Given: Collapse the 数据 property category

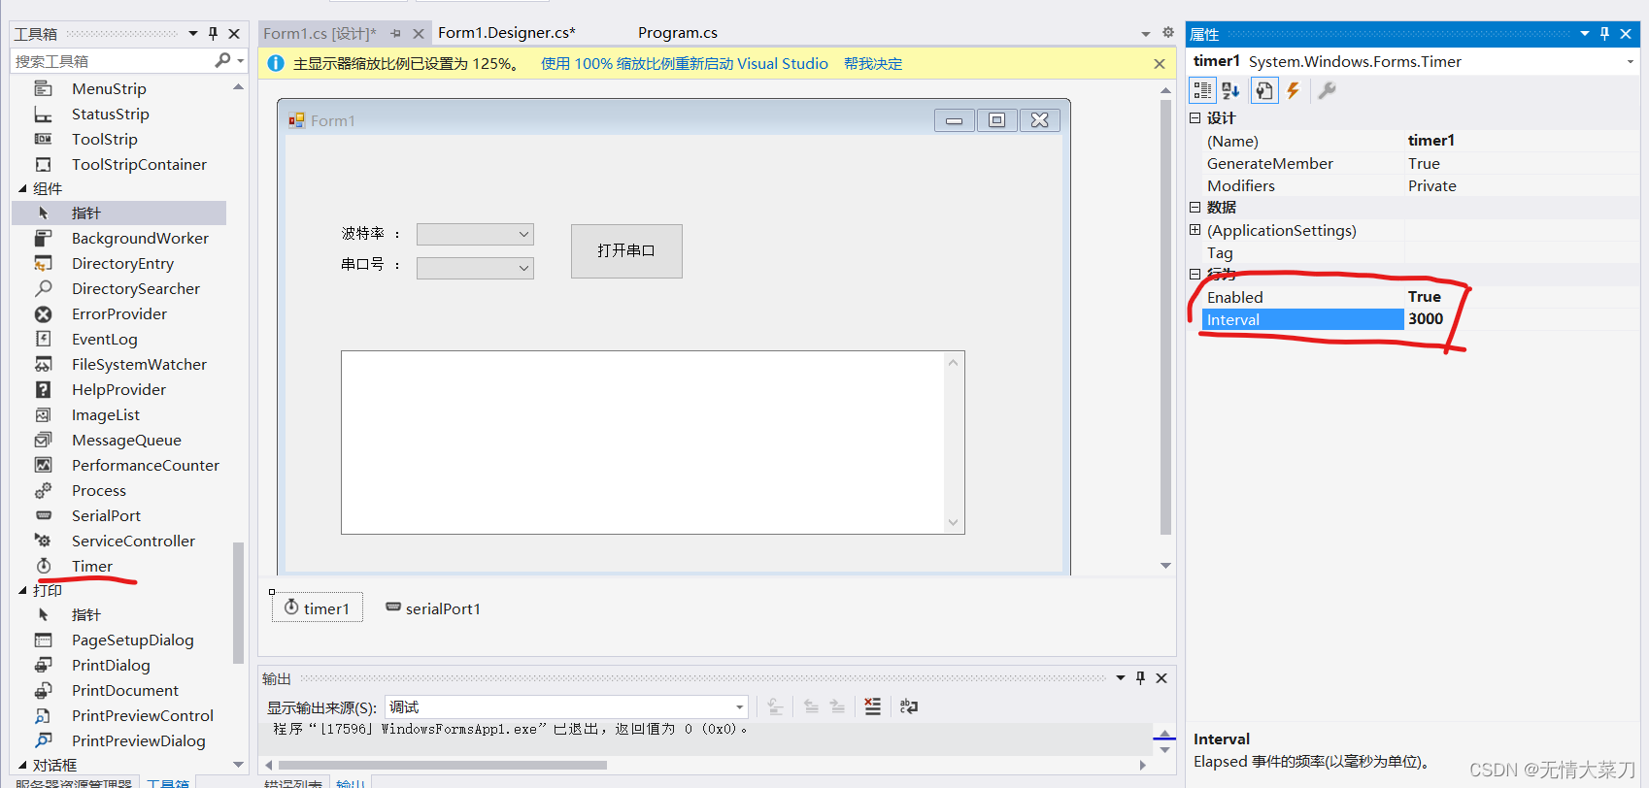Looking at the screenshot, I should click(x=1195, y=207).
